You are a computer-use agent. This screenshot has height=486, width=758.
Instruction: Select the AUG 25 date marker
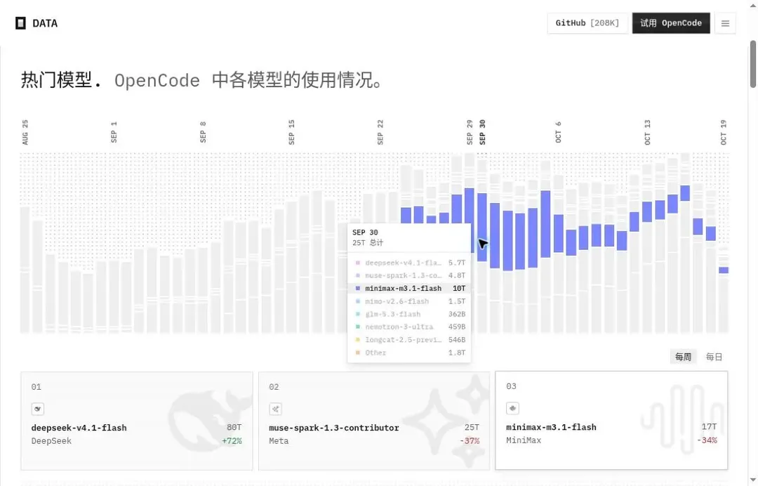pos(25,132)
